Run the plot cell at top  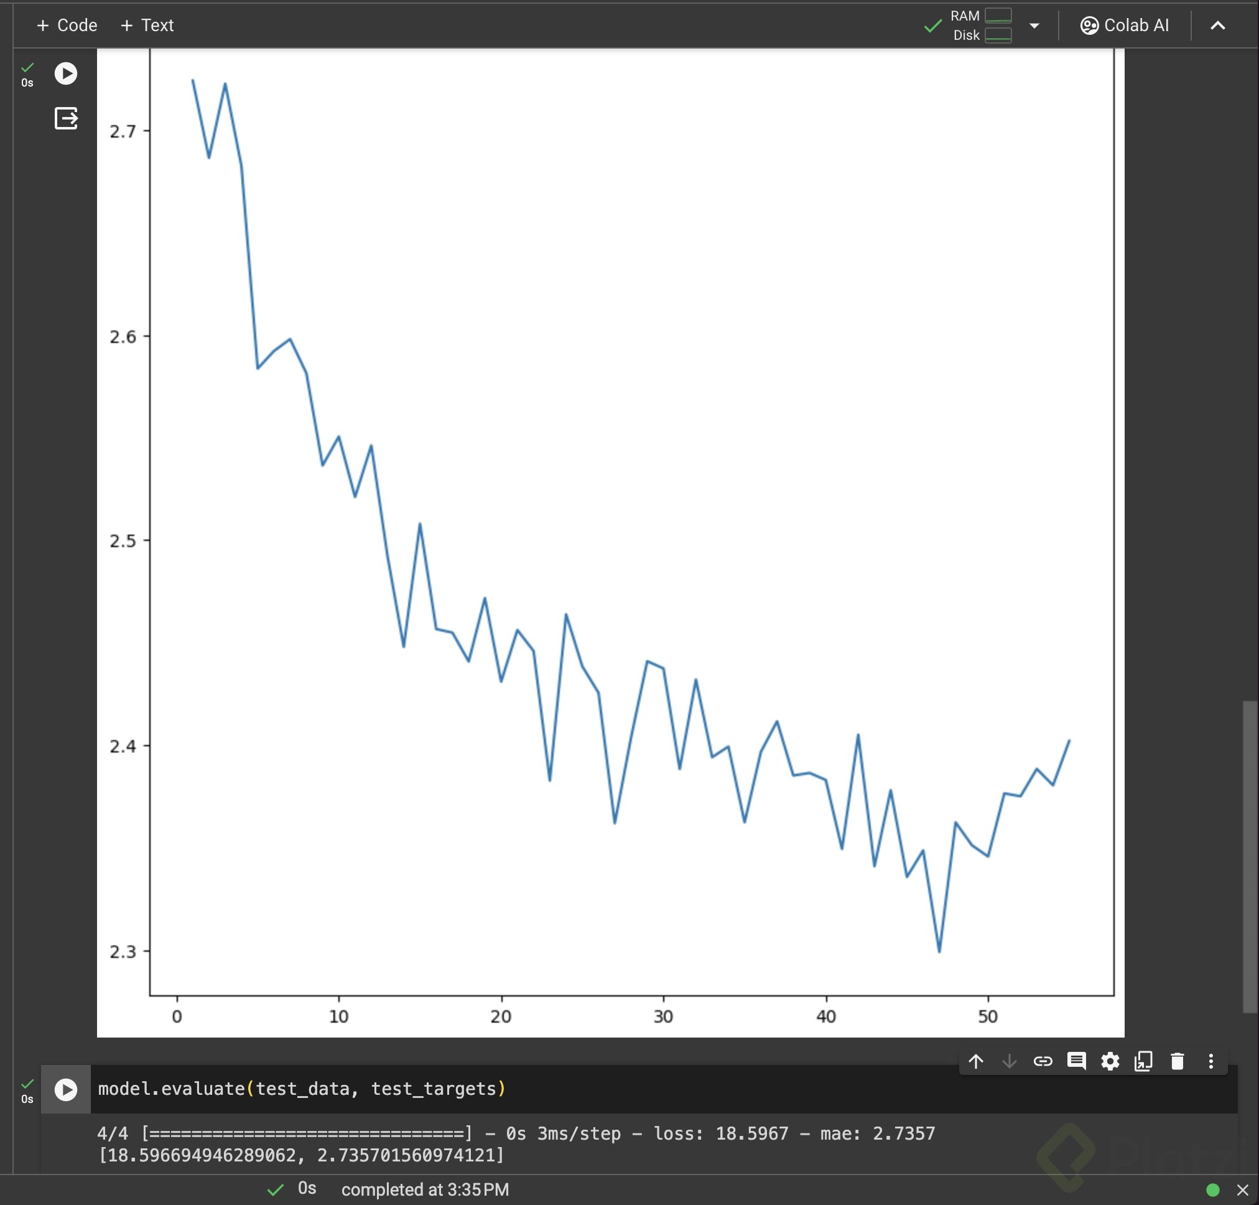pos(65,73)
